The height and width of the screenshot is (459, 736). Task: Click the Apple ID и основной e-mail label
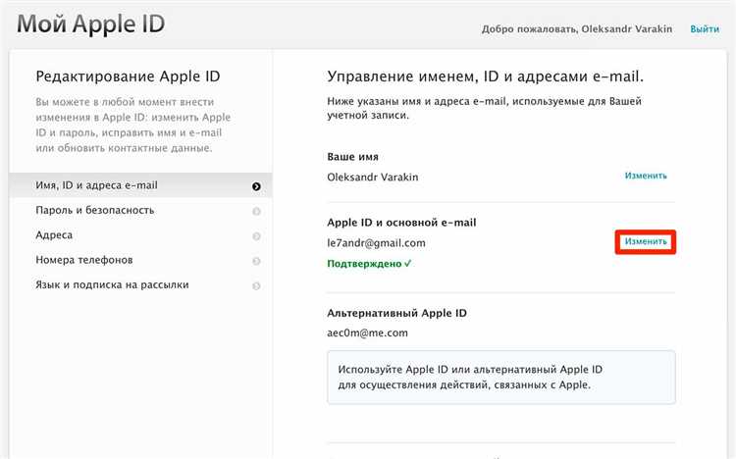coord(401,223)
